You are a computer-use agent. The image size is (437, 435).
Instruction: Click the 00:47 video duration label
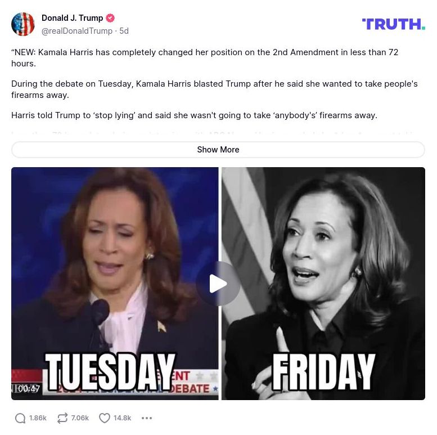[x=29, y=388]
